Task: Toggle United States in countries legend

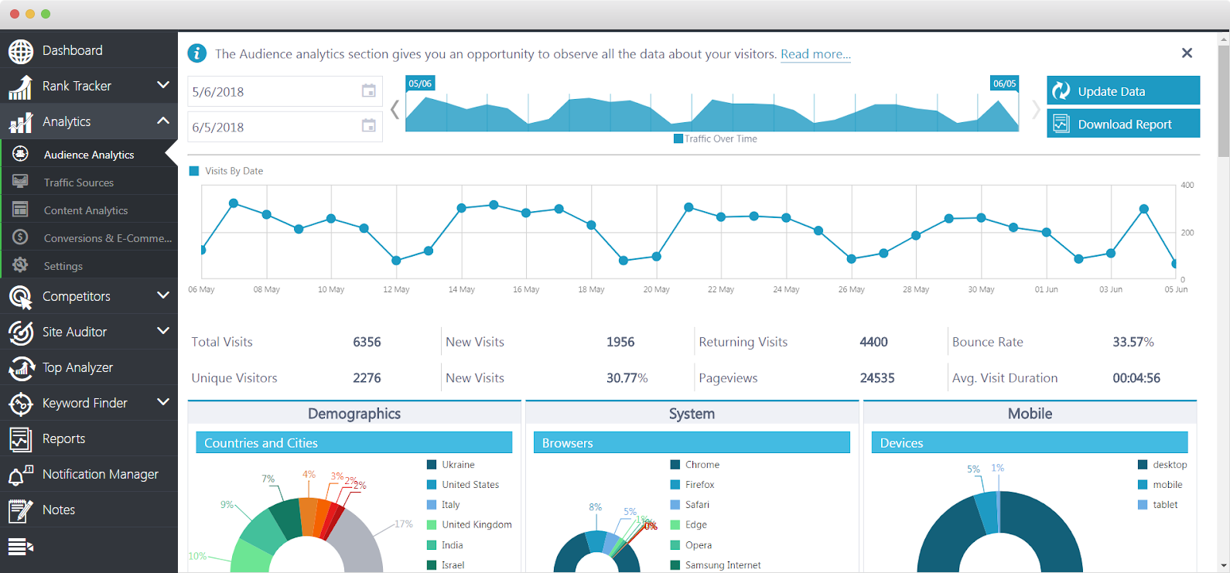Action: coord(463,485)
